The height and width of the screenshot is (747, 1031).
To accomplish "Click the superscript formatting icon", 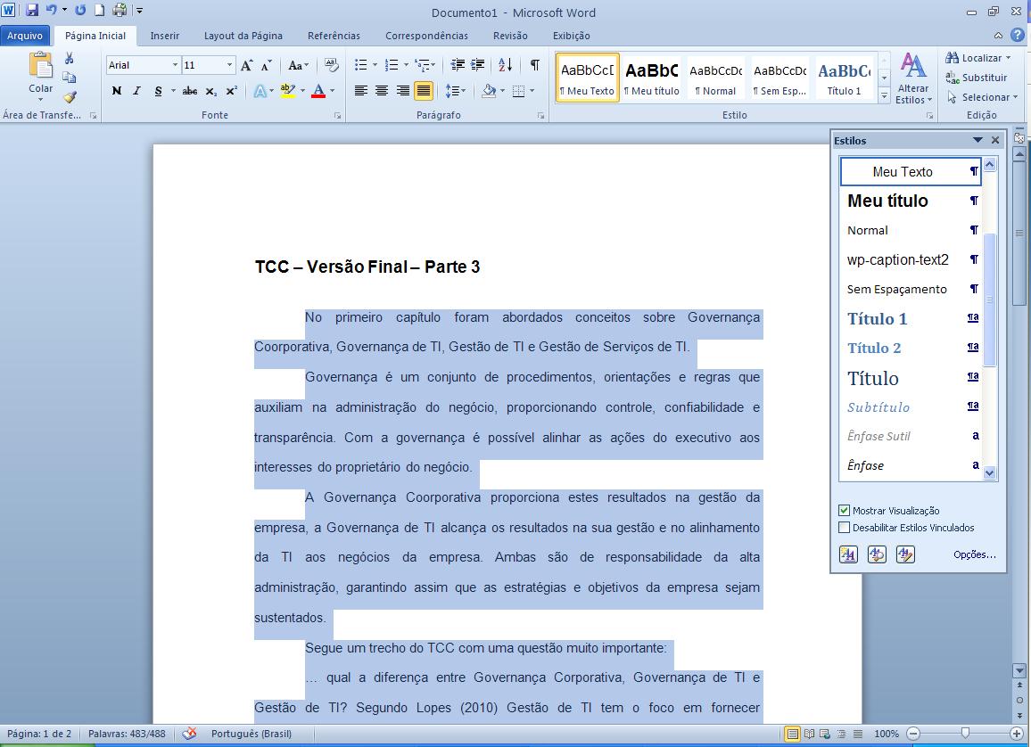I will [x=230, y=91].
